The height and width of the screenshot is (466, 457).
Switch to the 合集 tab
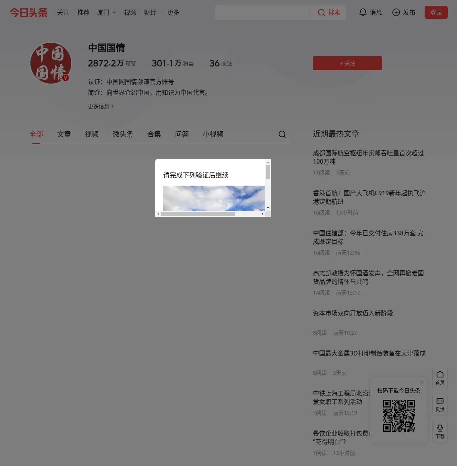point(154,134)
